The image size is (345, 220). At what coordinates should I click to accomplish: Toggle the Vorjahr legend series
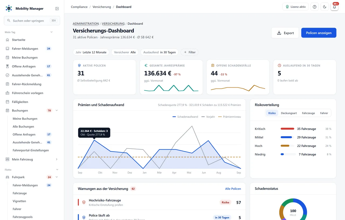208,117
